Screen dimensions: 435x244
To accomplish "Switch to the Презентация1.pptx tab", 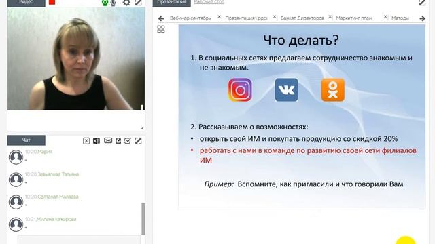I will coord(246,18).
